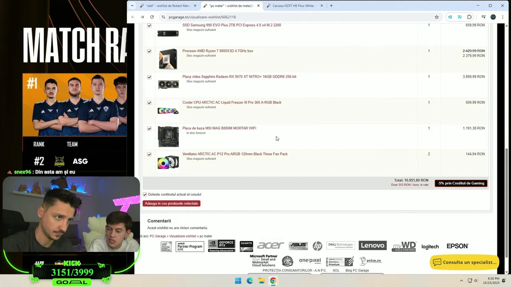Click the "-5% prin Creditul de Gaming" button
This screenshot has height=287, width=511.
point(461,183)
